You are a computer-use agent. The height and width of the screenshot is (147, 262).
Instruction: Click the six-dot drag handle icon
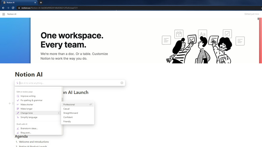tap(13, 103)
